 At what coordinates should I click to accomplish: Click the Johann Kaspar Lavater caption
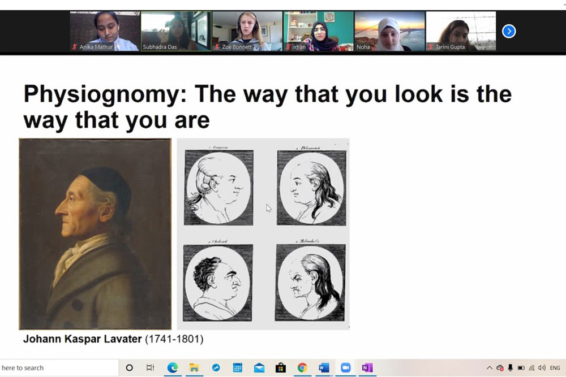coord(113,339)
